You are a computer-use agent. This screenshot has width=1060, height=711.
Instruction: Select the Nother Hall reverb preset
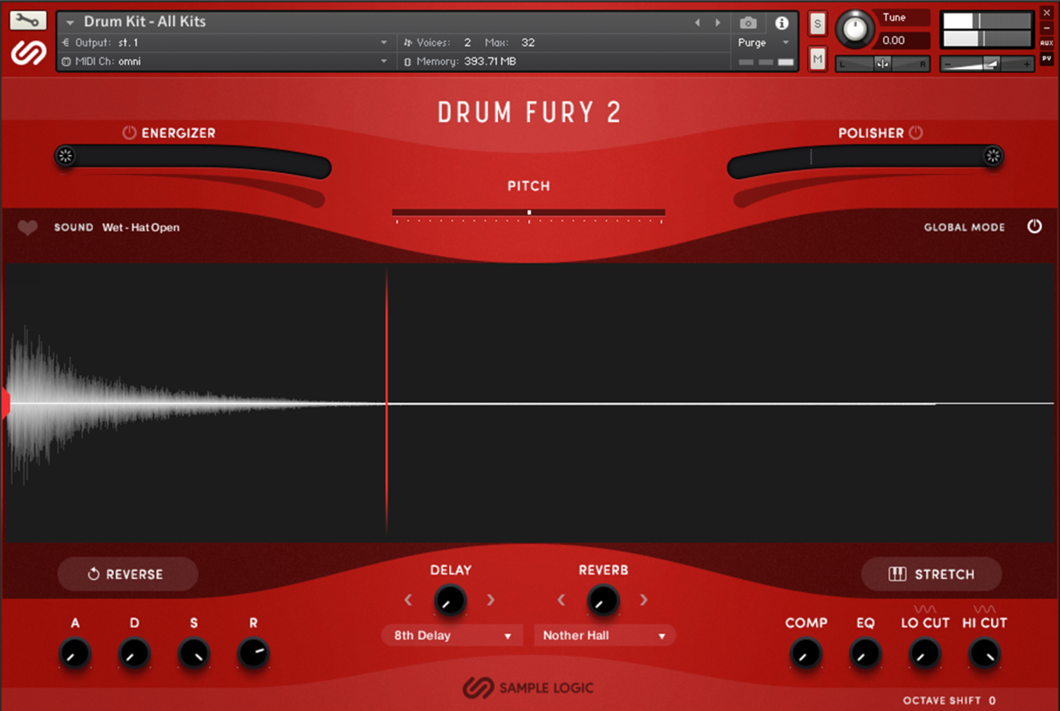click(603, 635)
